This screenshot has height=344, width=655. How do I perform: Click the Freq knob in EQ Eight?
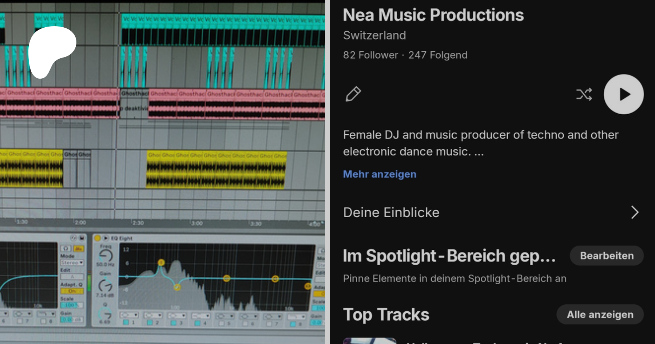pyautogui.click(x=106, y=256)
